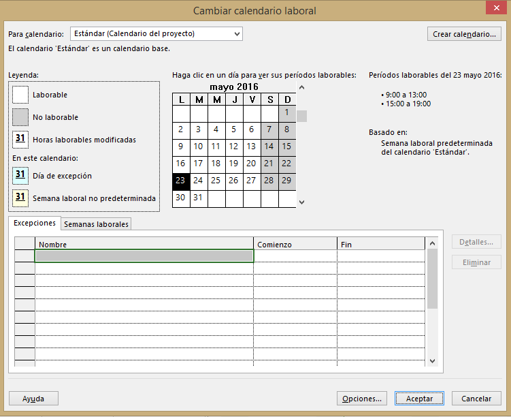
Task: Switch to the 'Semanas laborales' tab
Action: [x=96, y=224]
